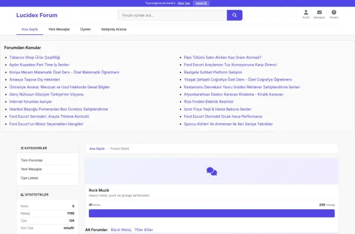Click the Forum Dizini breadcrumb text
The height and width of the screenshot is (234, 355).
tap(120, 149)
